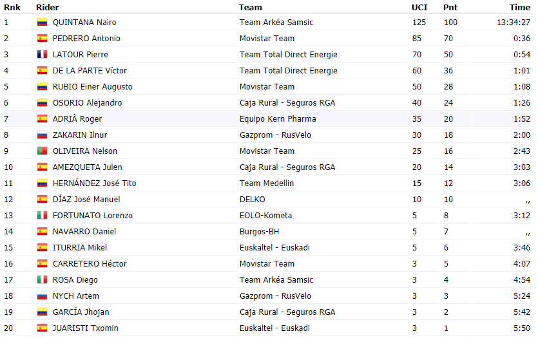The image size is (538, 338).
Task: Click the French flag beside LATOUR Pierre
Action: [x=43, y=55]
